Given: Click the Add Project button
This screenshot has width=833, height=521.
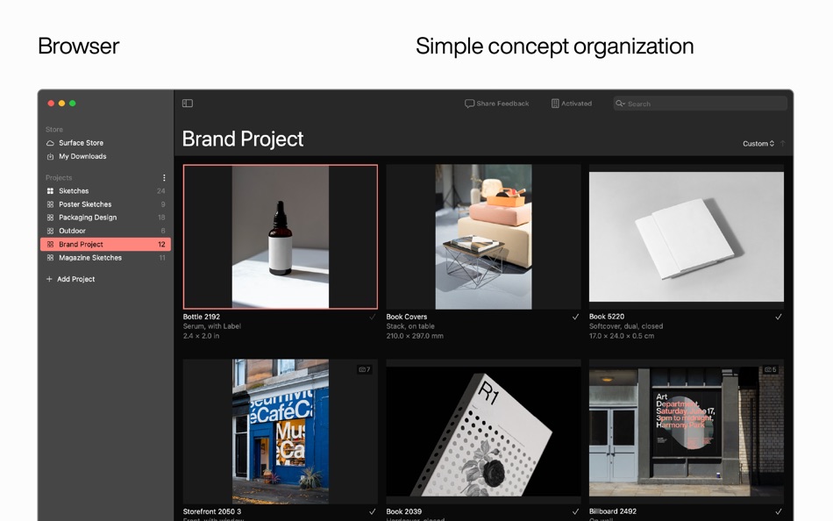Looking at the screenshot, I should click(71, 279).
